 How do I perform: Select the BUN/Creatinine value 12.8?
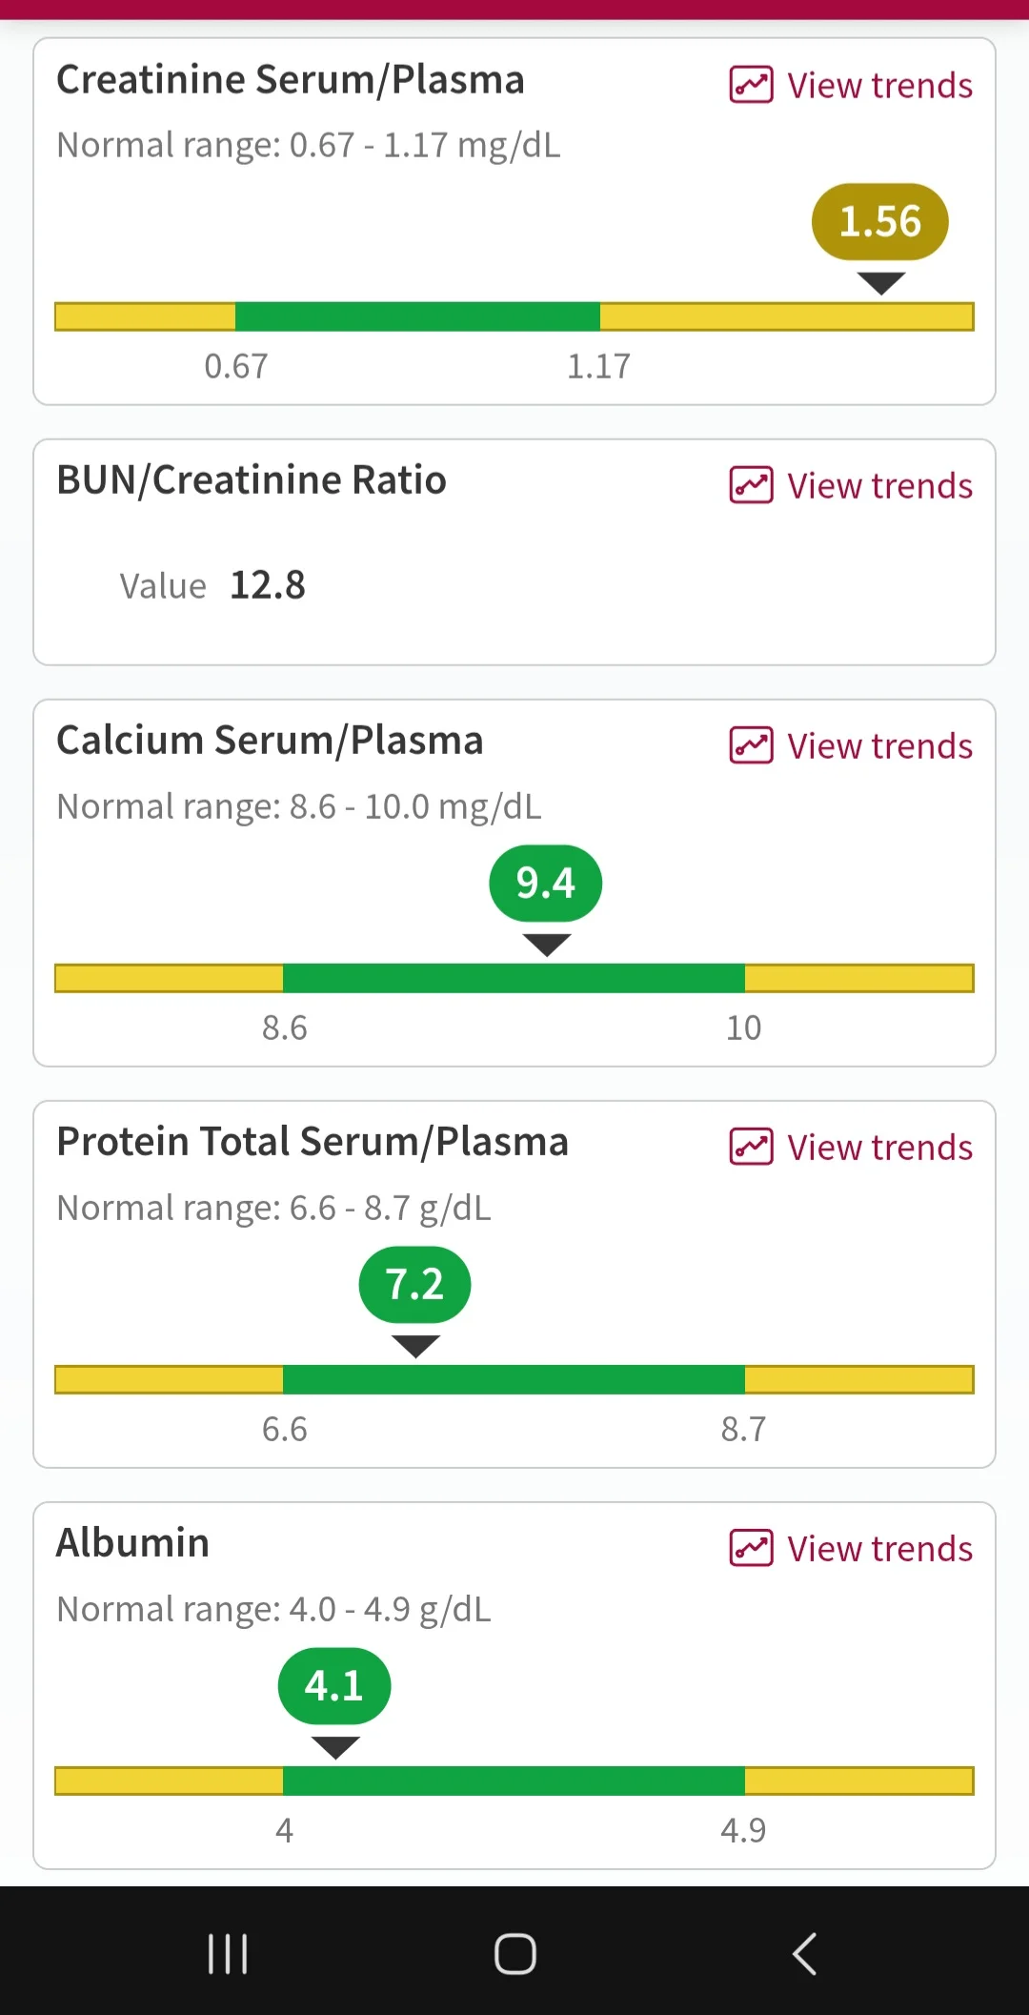tap(268, 585)
